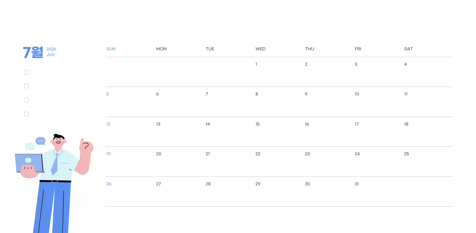Choose date 31 on the calendar
This screenshot has width=476, height=233.
[357, 184]
